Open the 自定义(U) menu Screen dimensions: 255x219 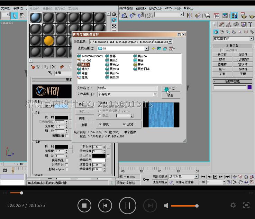pos(155,8)
